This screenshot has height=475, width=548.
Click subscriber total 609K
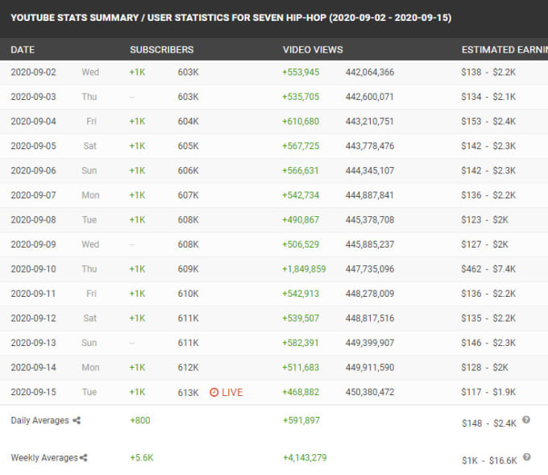tap(188, 269)
